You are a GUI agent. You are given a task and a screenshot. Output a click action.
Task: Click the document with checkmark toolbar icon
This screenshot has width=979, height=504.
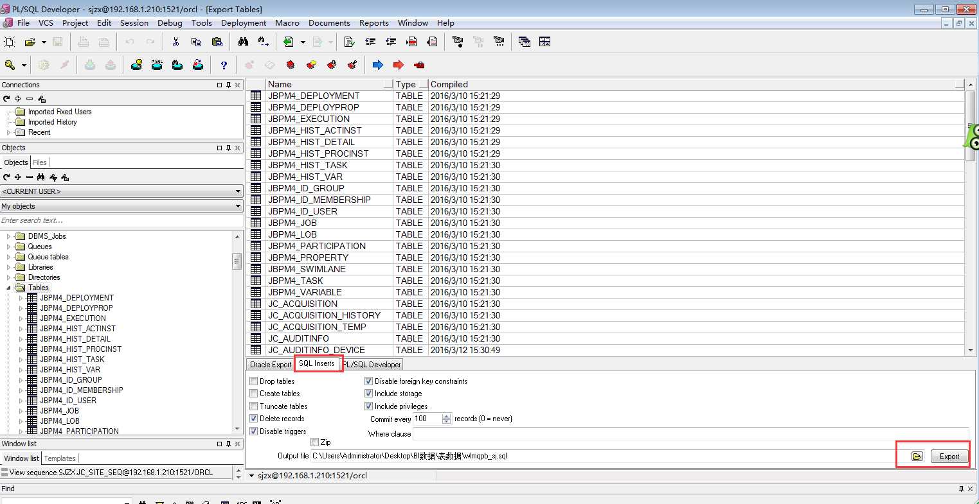tap(349, 42)
